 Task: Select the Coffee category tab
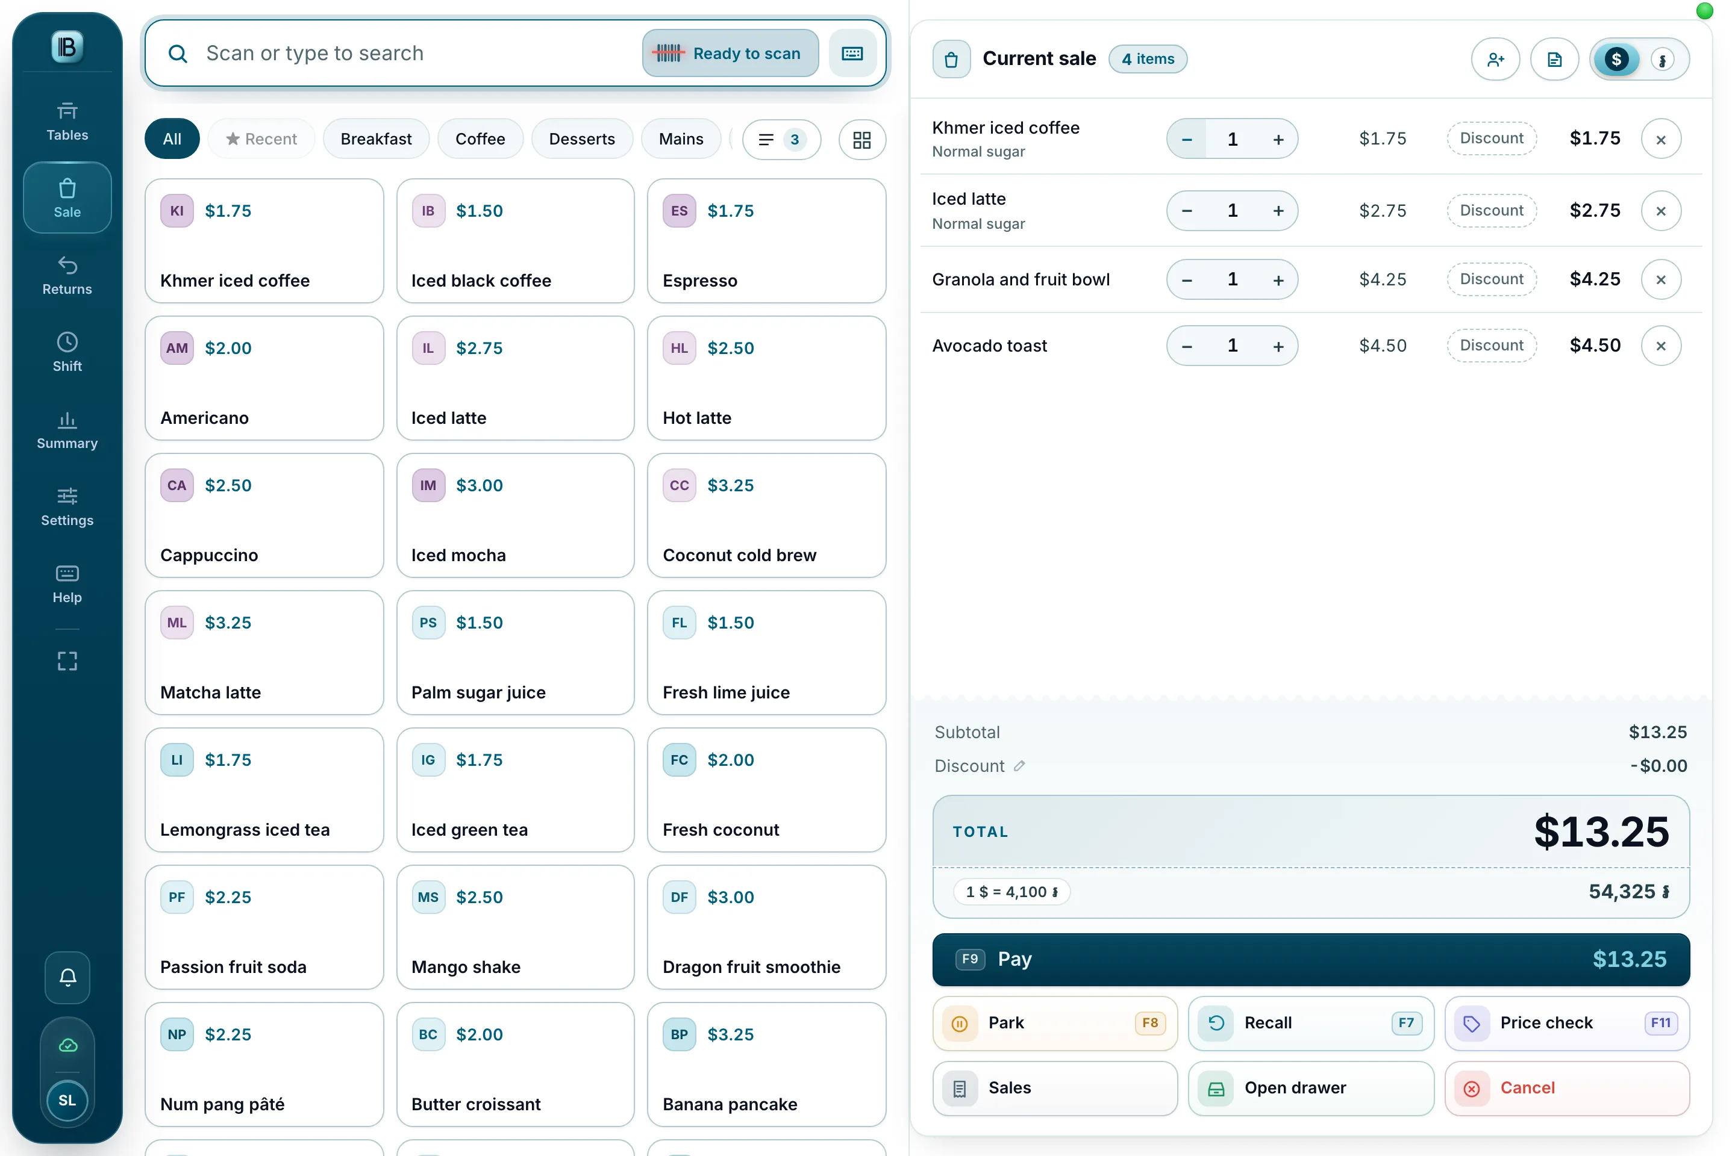point(480,138)
